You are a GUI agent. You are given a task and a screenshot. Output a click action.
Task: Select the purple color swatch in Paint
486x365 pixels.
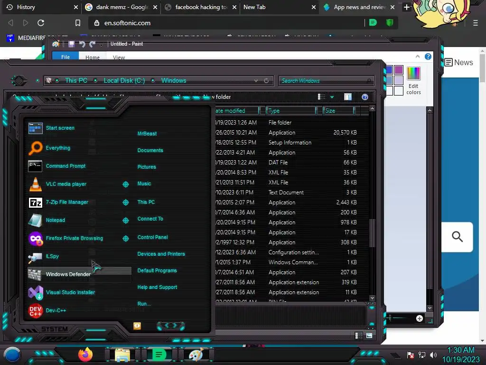click(x=399, y=70)
